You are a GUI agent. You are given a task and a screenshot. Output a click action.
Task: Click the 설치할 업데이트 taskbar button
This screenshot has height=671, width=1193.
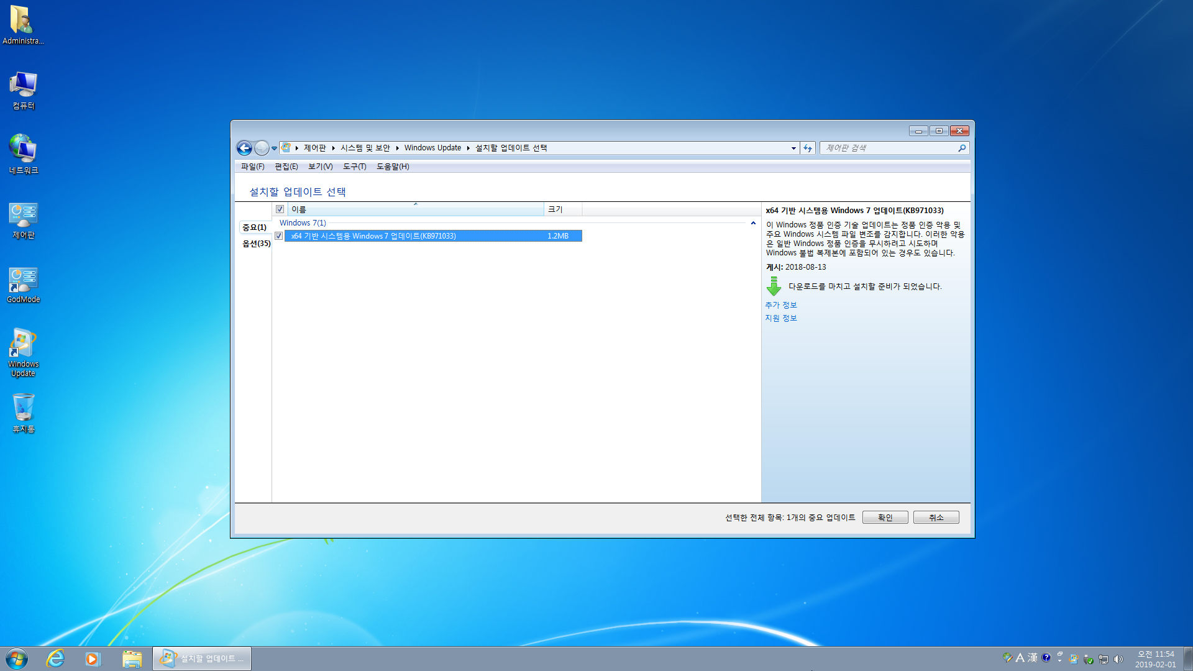click(202, 659)
